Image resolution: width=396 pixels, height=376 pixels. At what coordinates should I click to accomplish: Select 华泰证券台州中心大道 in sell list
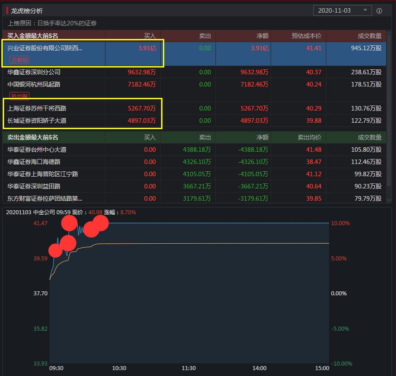[37, 149]
